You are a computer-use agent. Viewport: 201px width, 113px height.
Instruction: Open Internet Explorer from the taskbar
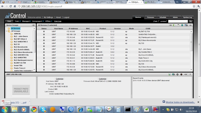(80, 109)
